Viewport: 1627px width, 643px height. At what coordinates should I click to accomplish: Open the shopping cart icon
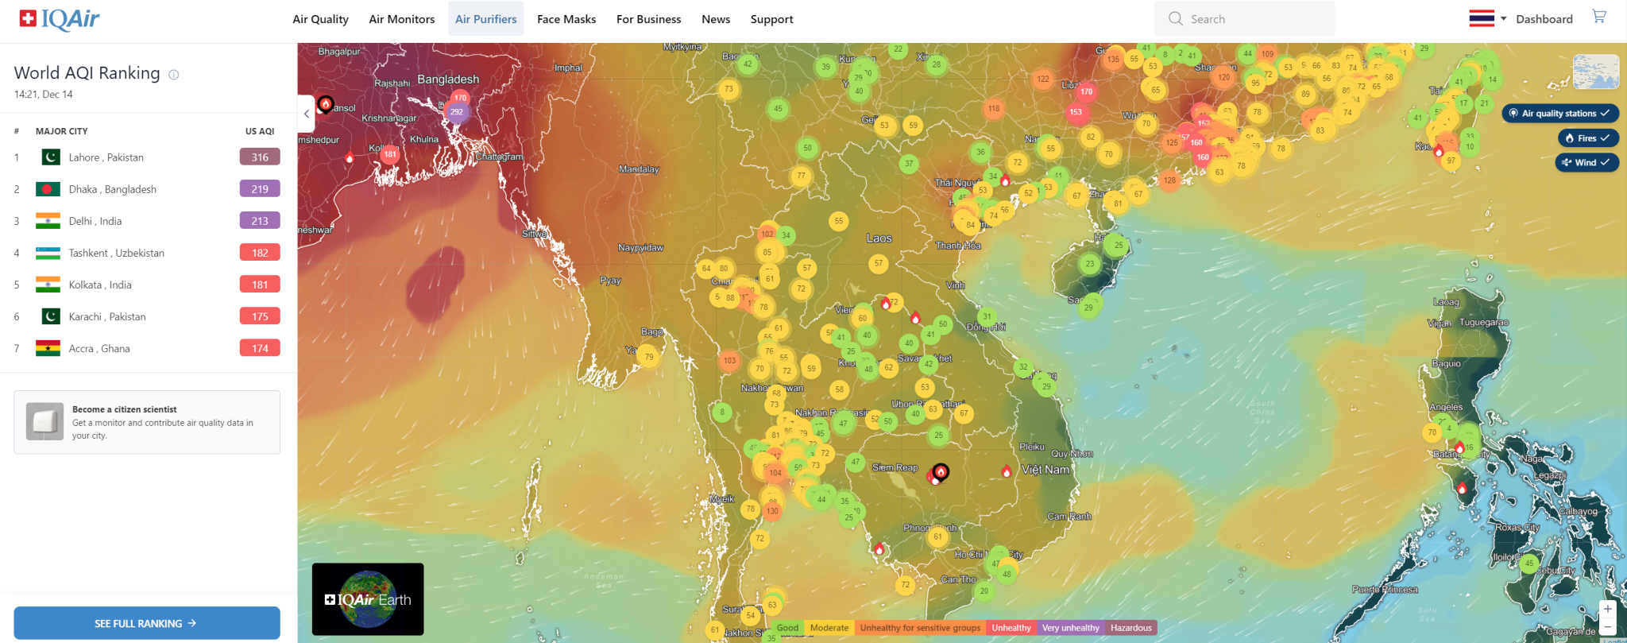[1598, 17]
